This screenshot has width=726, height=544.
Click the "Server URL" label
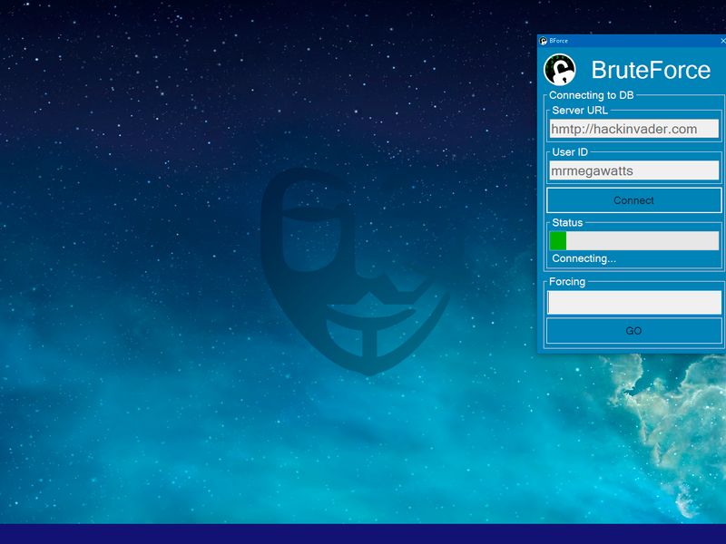(x=580, y=111)
